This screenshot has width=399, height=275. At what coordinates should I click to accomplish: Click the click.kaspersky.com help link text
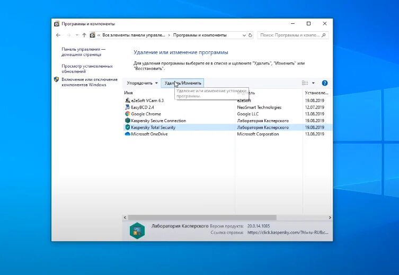coord(288,232)
